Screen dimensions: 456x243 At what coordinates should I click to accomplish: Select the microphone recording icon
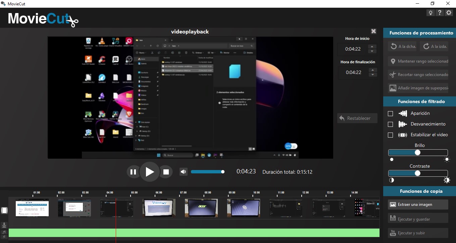[4, 225]
